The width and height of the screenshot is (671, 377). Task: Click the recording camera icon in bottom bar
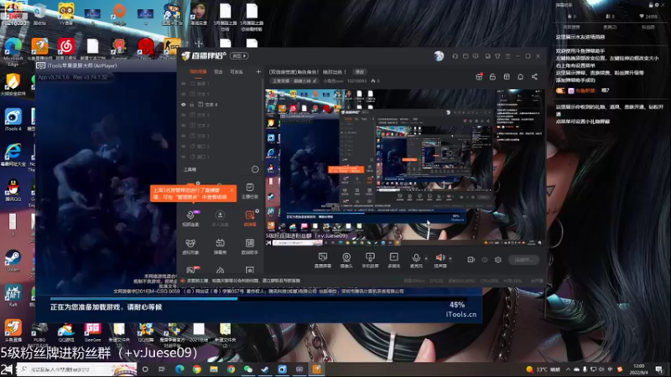tap(471, 260)
